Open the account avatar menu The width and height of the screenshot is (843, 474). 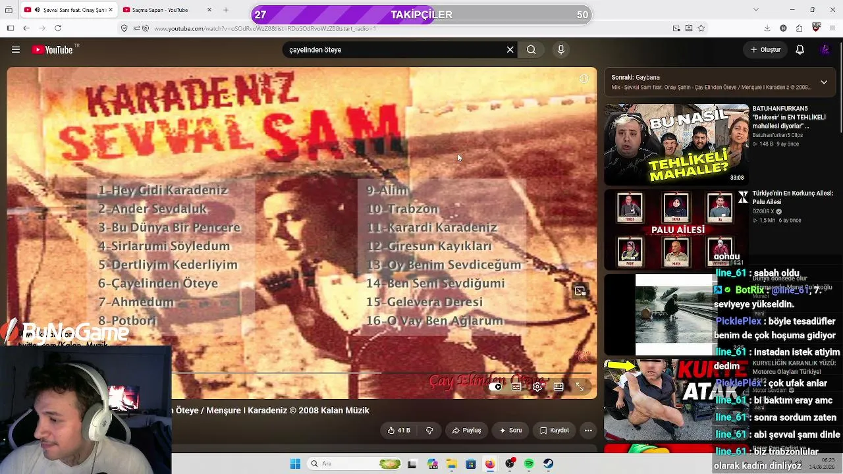coord(825,49)
